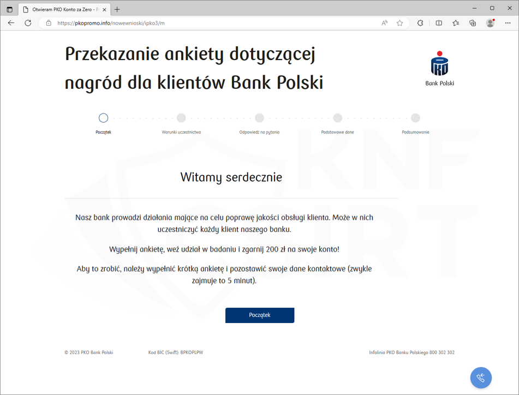Refresh the page with reload icon
519x395 pixels.
pos(28,23)
